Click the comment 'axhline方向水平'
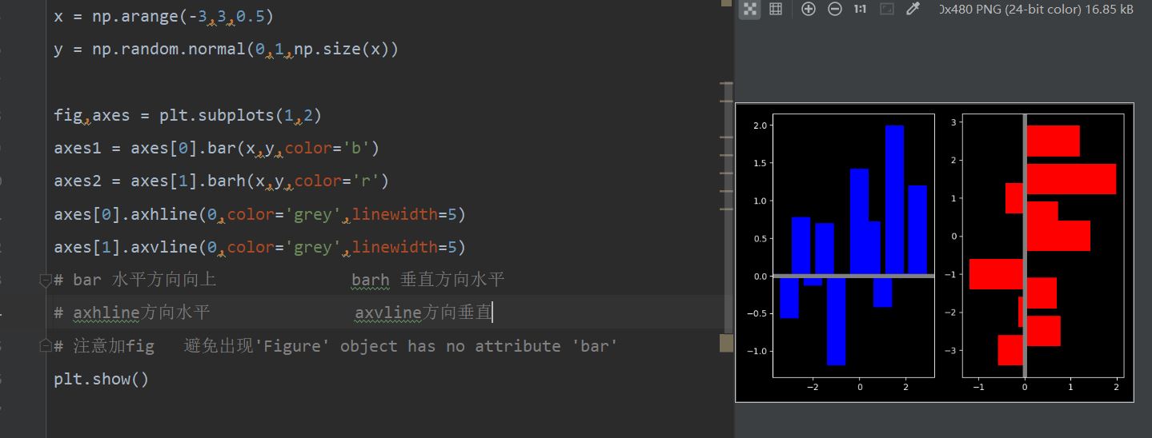The height and width of the screenshot is (438, 1152). click(142, 313)
